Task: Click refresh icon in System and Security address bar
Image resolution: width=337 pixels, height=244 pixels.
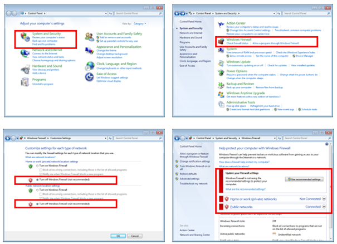Action: (279, 13)
